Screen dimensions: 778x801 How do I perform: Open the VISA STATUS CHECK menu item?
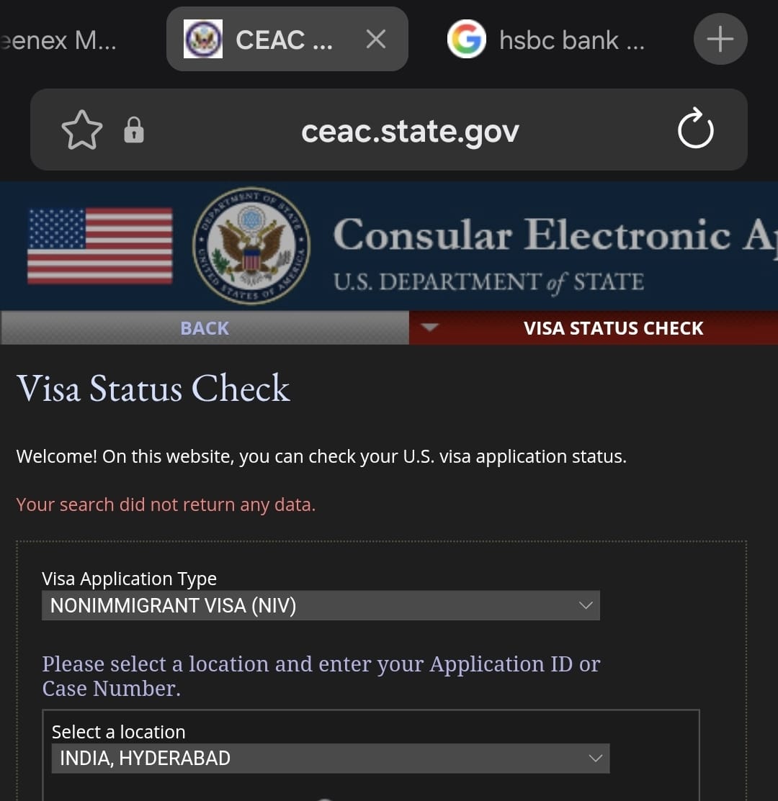click(613, 328)
